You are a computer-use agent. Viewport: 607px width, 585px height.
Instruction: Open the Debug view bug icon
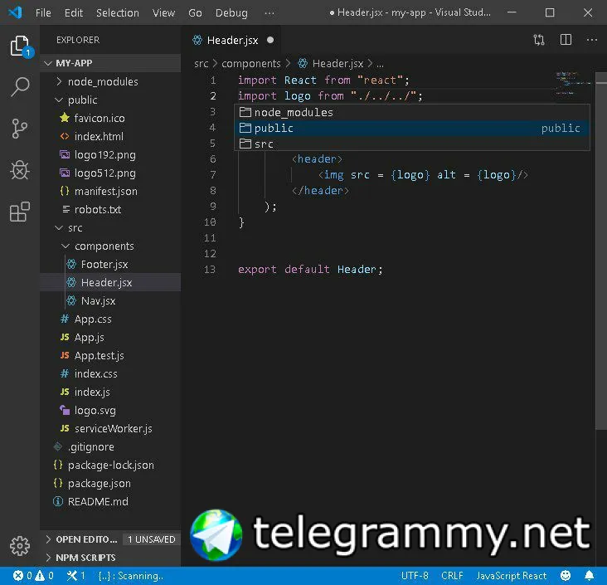pos(20,169)
